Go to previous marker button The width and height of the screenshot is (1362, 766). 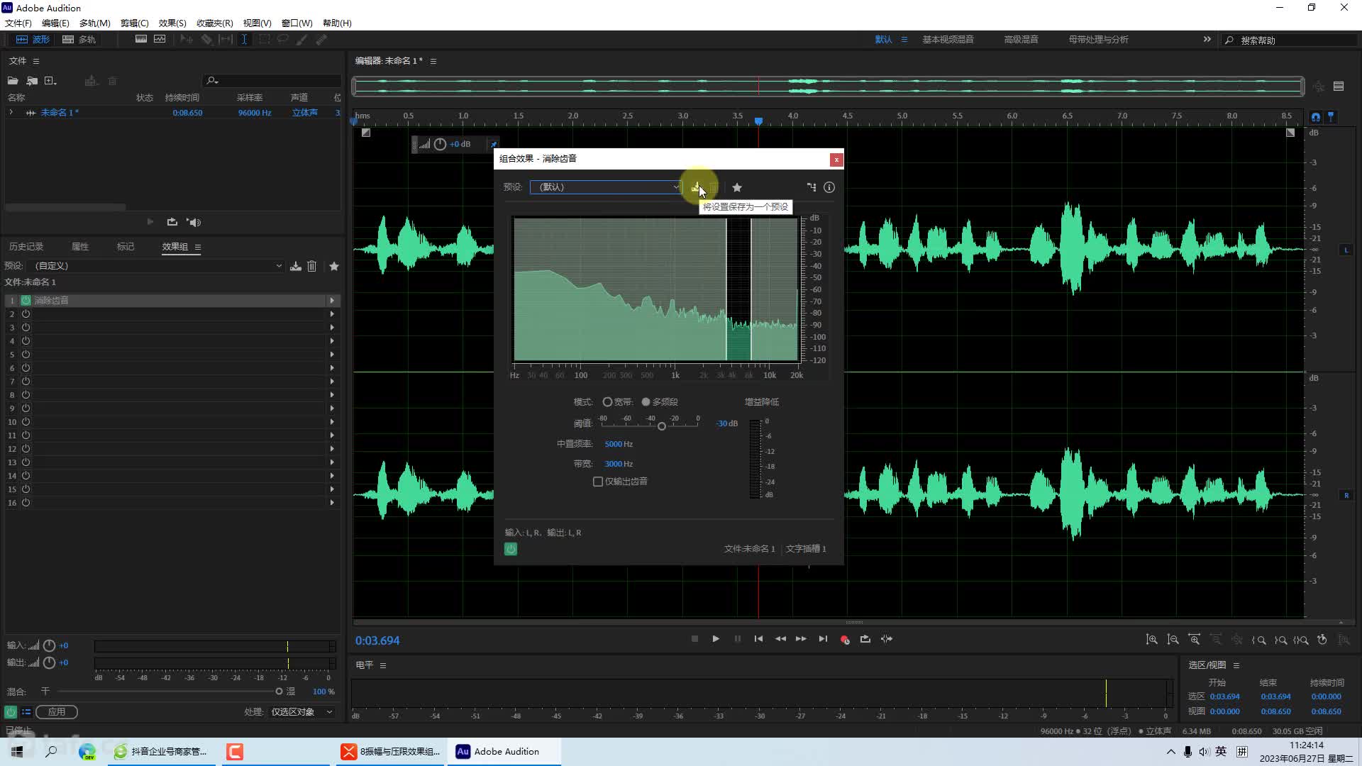click(x=758, y=639)
